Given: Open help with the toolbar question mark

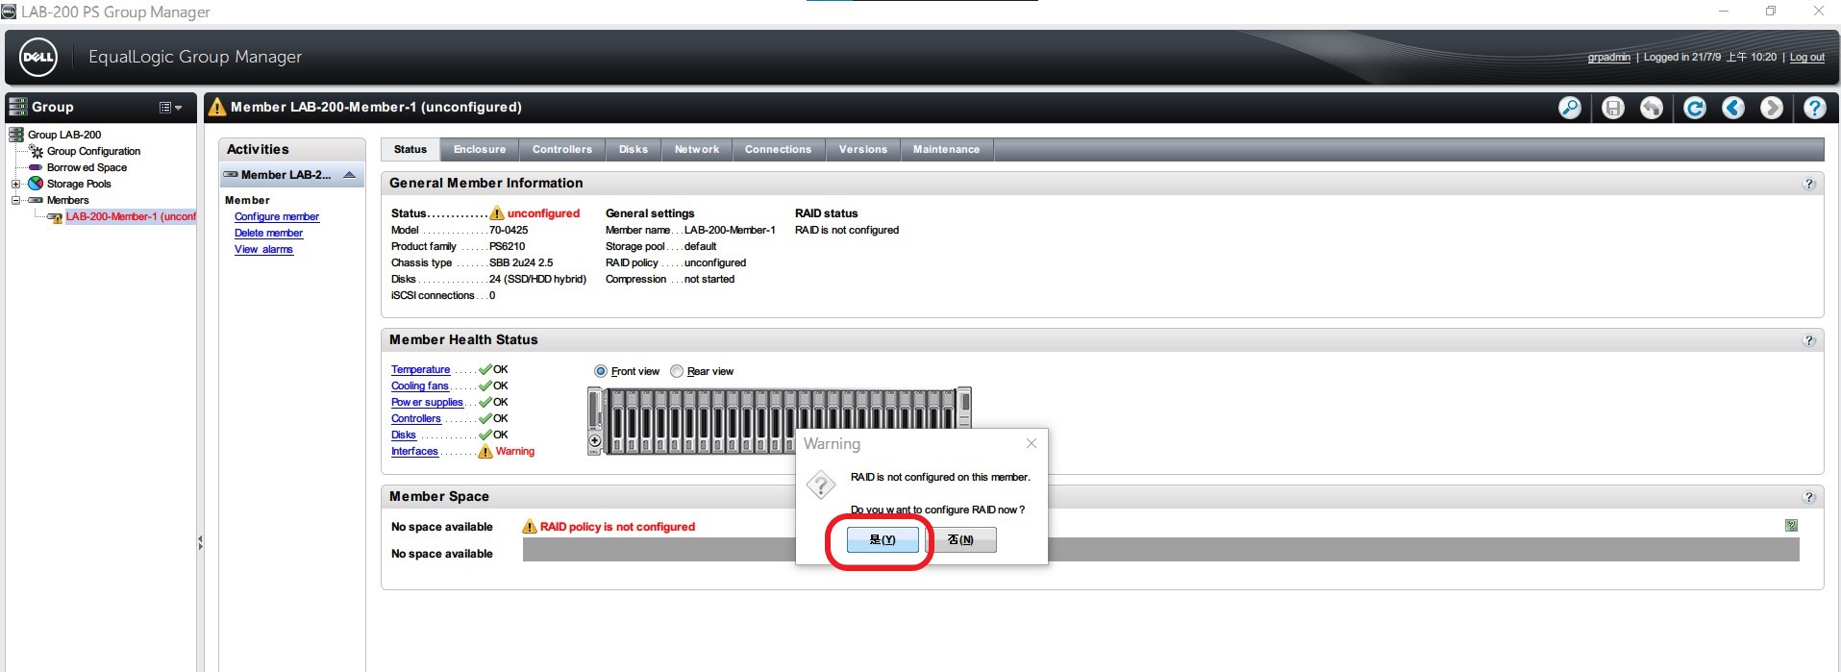Looking at the screenshot, I should pos(1815,108).
